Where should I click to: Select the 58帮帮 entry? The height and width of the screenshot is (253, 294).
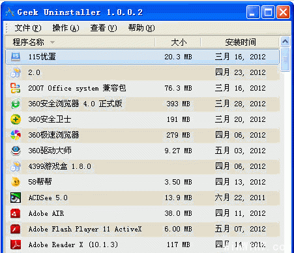click(40, 182)
